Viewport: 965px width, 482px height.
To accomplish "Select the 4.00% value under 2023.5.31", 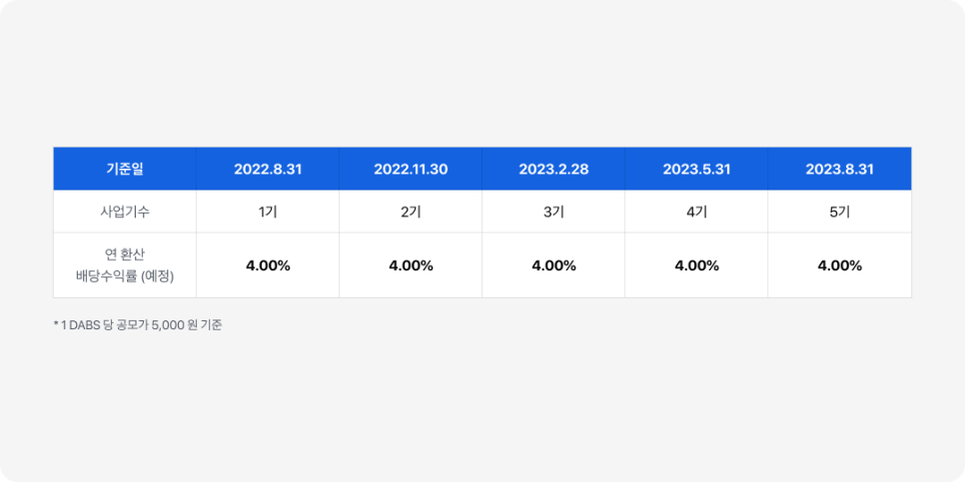I will (696, 266).
